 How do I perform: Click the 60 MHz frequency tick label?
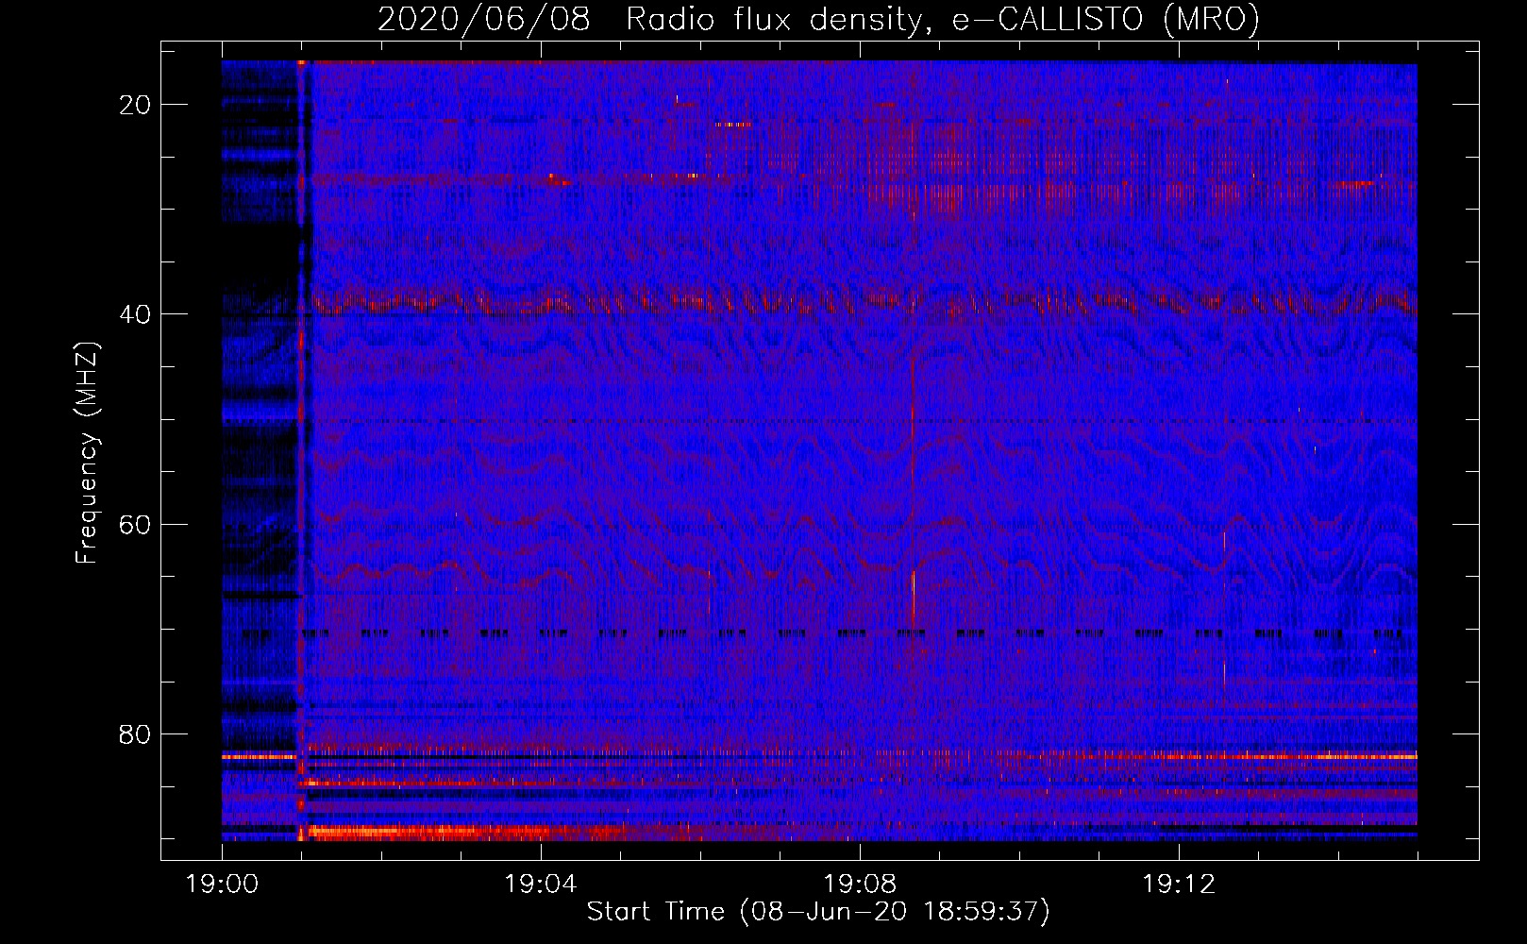click(x=136, y=524)
